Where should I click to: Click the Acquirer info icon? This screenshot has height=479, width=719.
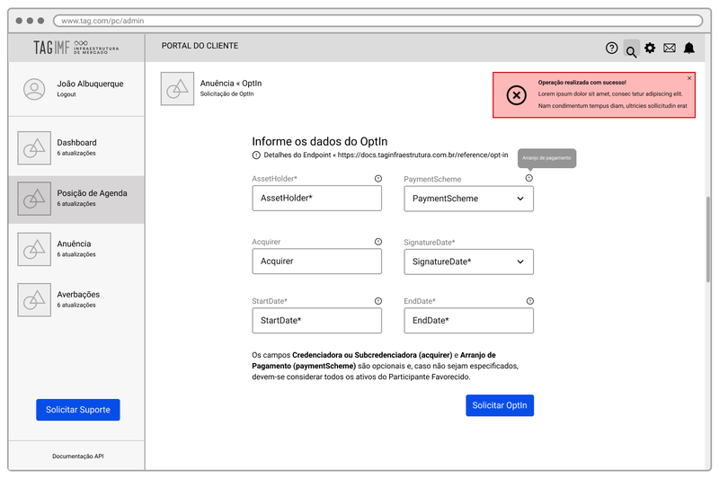tap(377, 242)
